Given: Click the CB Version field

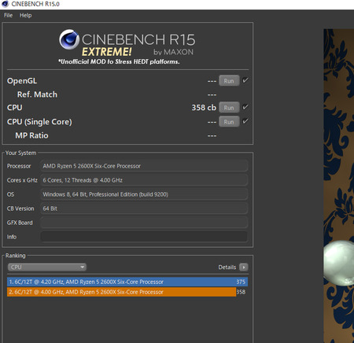Looking at the screenshot, I should coord(144,208).
